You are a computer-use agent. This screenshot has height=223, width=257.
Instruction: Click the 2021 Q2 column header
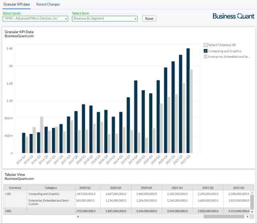pyautogui.click(x=208, y=188)
